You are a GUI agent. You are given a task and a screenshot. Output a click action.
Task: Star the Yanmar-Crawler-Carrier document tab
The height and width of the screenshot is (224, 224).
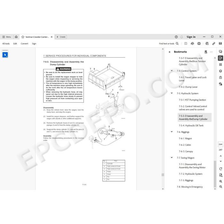tap(23, 37)
